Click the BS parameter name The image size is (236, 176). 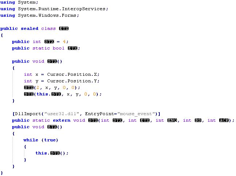pyautogui.click(x=198, y=120)
